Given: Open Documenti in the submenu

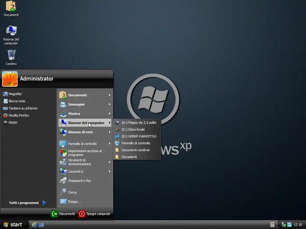Looking at the screenshot, I should click(x=136, y=157).
